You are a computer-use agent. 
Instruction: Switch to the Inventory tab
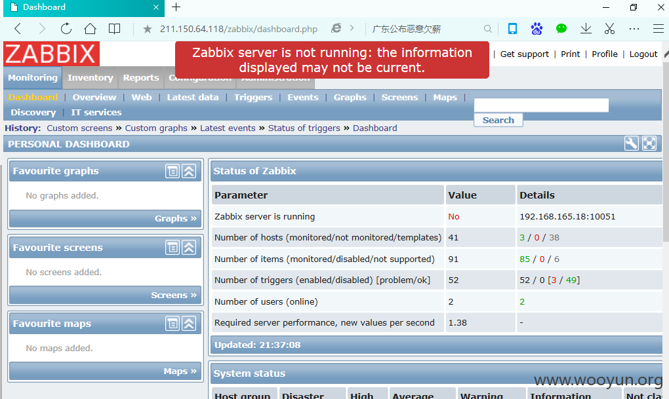[x=91, y=77]
